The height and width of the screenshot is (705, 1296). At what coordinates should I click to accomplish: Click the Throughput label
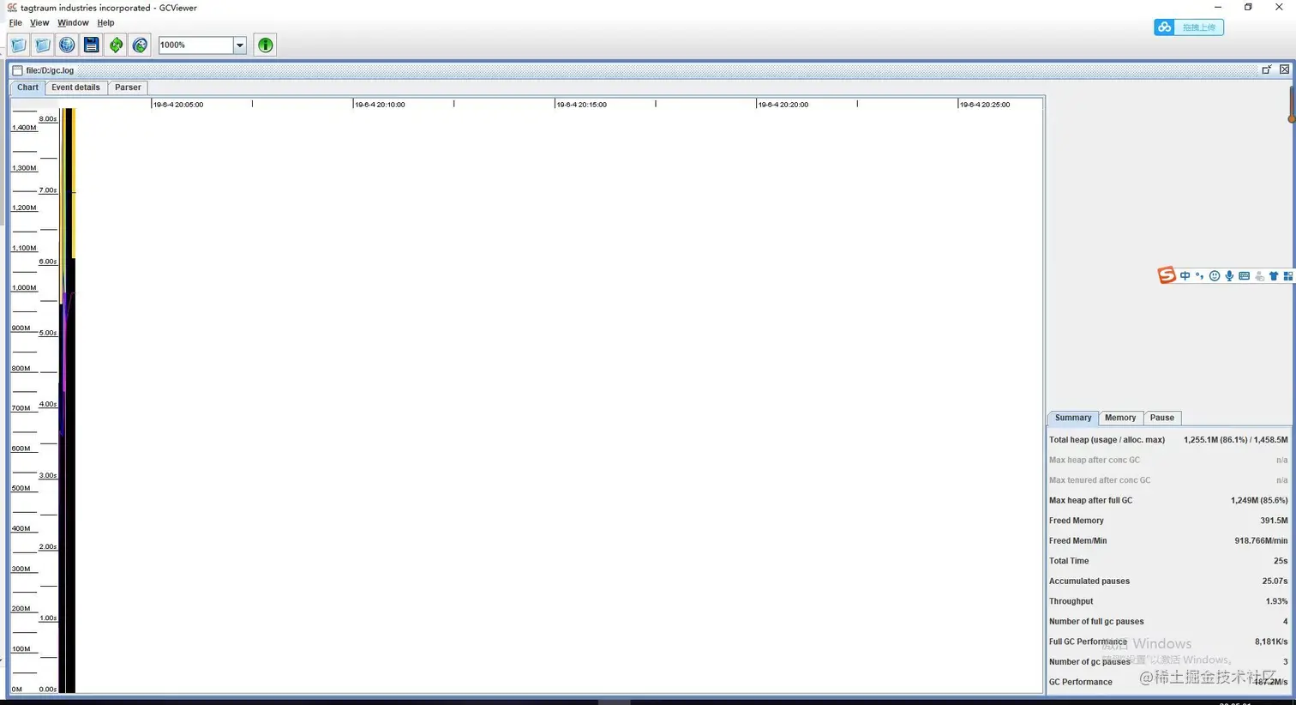pos(1071,601)
